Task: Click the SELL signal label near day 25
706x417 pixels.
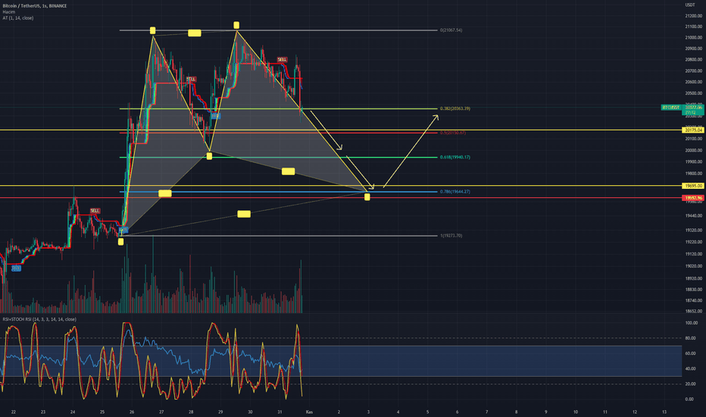Action: tap(95, 211)
